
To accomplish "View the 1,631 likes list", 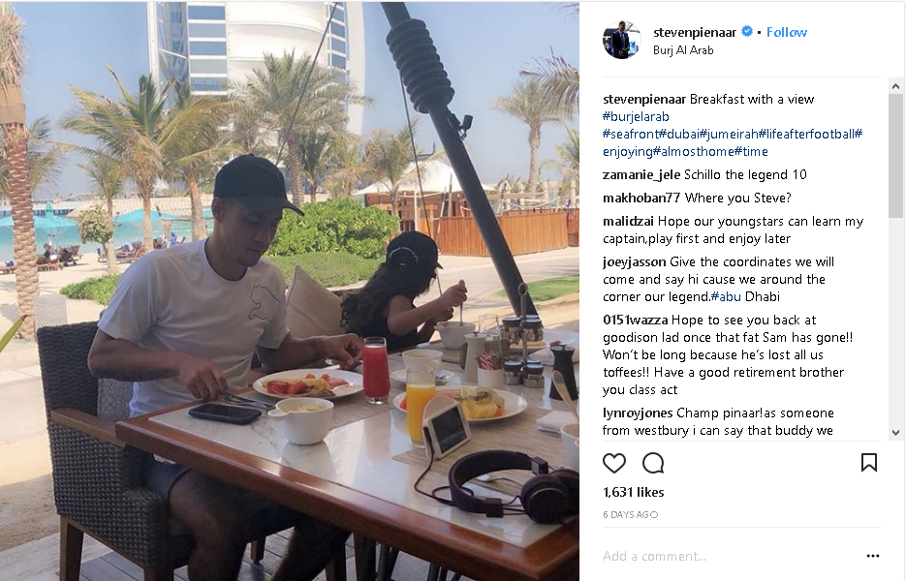I will 634,492.
